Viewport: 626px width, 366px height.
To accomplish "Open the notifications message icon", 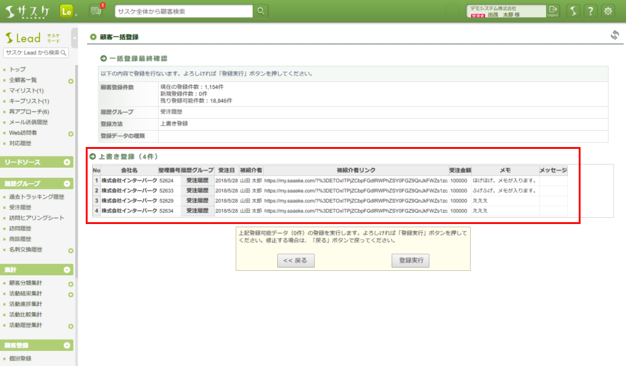I will click(x=96, y=11).
